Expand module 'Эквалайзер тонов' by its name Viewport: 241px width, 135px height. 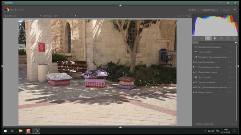(207, 72)
